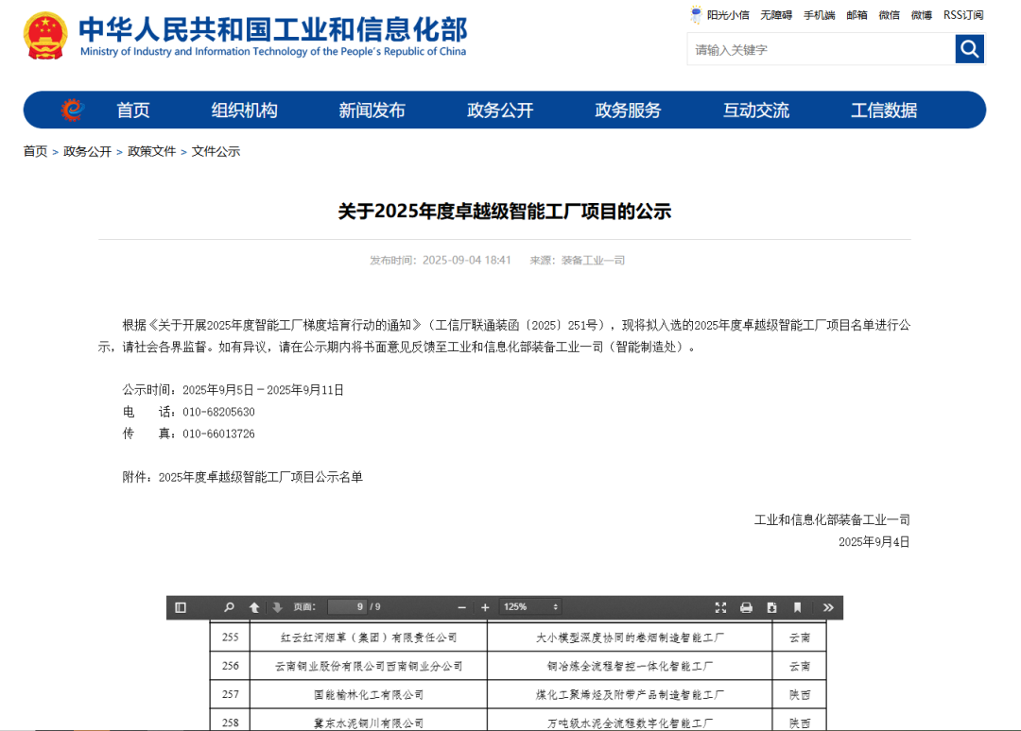This screenshot has height=731, width=1021.
Task: Open 政务服务 menu
Action: tap(628, 110)
